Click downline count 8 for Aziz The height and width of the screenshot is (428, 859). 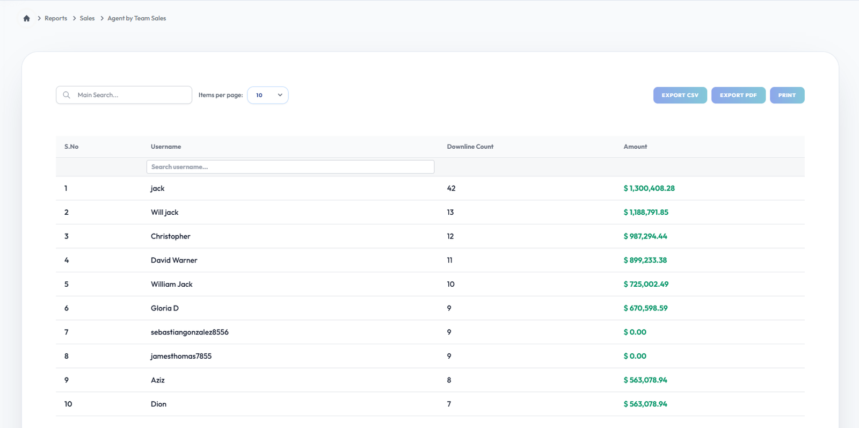(449, 380)
